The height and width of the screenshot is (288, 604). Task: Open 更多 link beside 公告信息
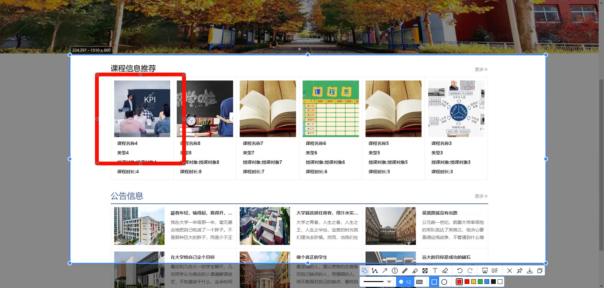click(481, 196)
